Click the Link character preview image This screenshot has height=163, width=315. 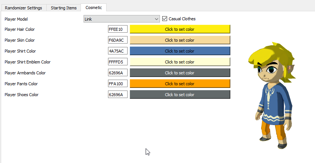click(x=272, y=95)
